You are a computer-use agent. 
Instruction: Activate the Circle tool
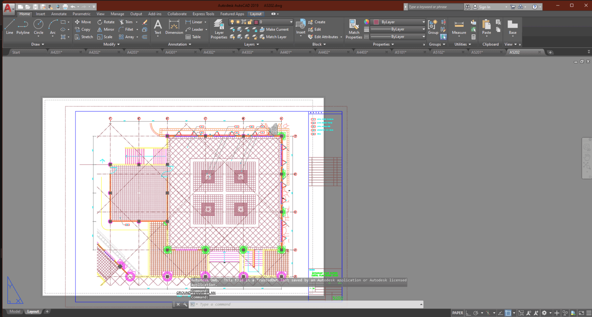[38, 27]
